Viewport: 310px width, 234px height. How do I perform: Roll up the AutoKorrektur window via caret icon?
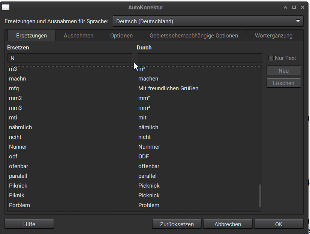pyautogui.click(x=285, y=7)
